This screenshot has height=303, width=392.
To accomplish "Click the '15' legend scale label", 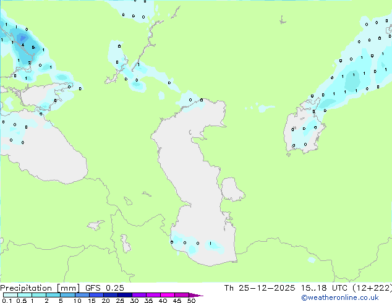I will pyautogui.click(x=92, y=301).
